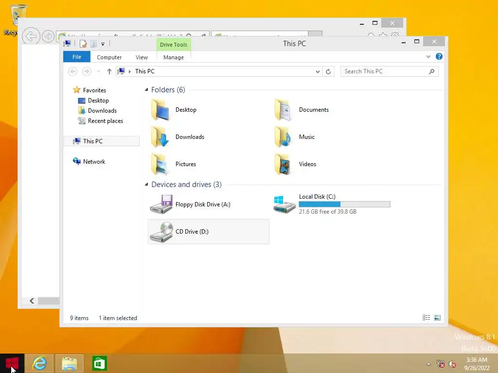The width and height of the screenshot is (498, 373).
Task: Open the recent locations dropdown arrow
Action: tap(99, 71)
